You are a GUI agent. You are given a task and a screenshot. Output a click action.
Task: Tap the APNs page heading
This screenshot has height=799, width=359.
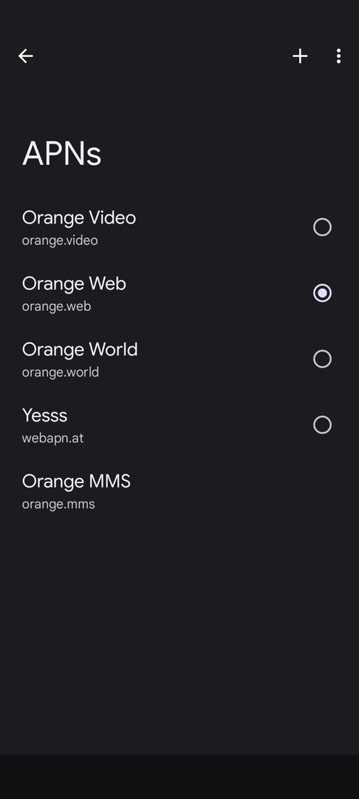(x=62, y=153)
